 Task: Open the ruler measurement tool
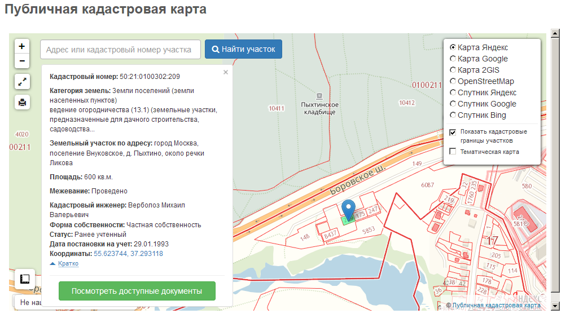(25, 279)
